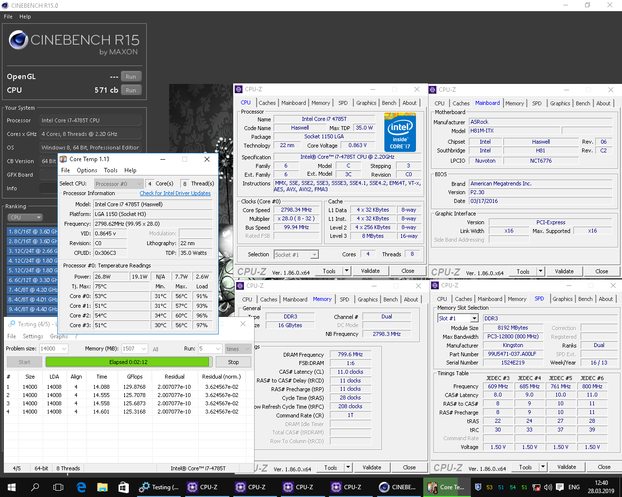The height and width of the screenshot is (497, 622).
Task: Click Tools dropdown arrow in CPU-Z Mainboard window
Action: point(540,272)
